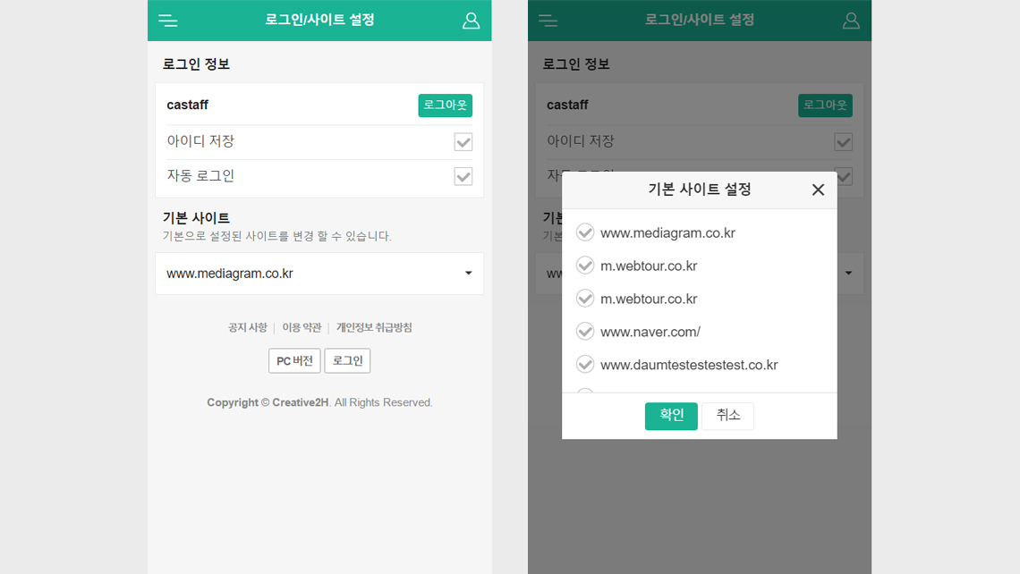Close the 기본 사이트 설정 dialog with X
The width and height of the screenshot is (1020, 574).
[x=817, y=190]
